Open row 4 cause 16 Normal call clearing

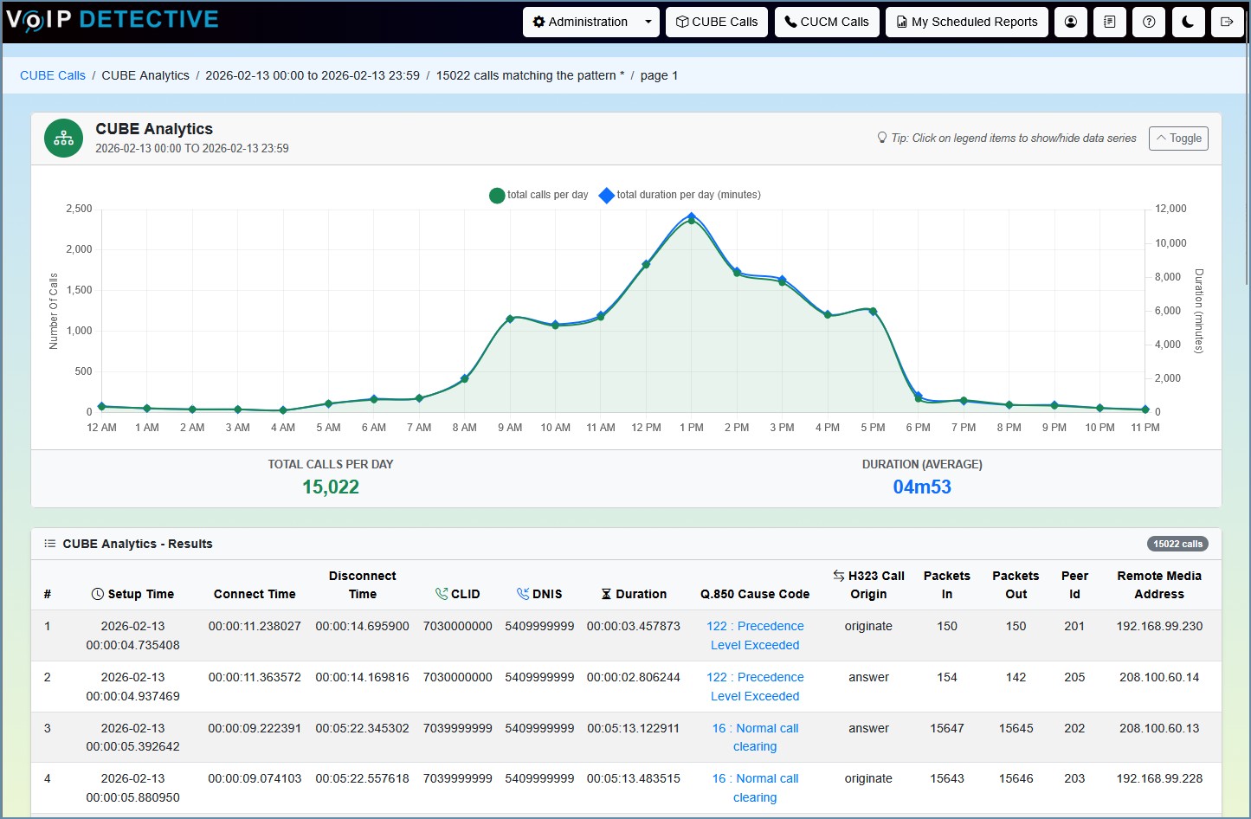tap(755, 788)
